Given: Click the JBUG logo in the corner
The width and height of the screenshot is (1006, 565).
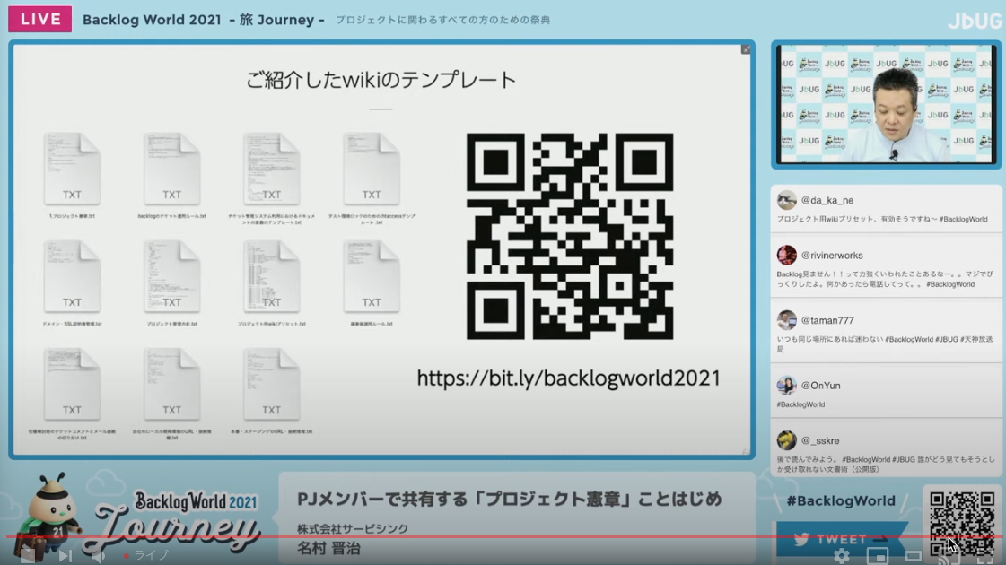Looking at the screenshot, I should click(974, 21).
